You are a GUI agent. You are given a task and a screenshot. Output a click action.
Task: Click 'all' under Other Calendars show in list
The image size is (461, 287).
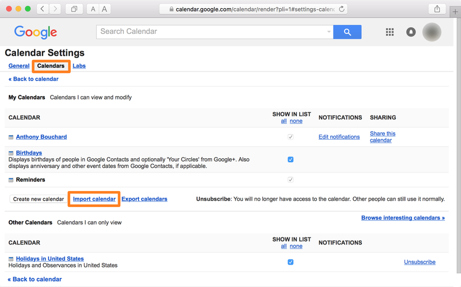[x=284, y=246]
